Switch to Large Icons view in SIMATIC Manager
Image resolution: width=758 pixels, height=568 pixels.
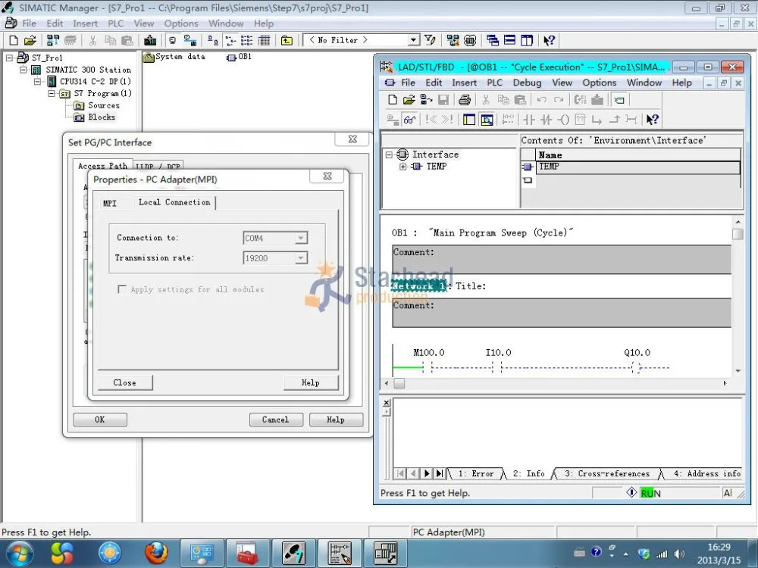[213, 41]
